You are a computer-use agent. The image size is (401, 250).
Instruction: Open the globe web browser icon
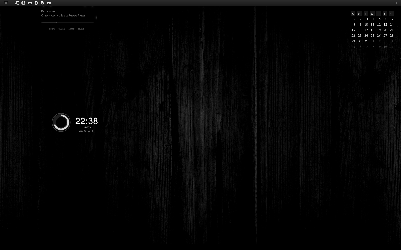pos(23,3)
